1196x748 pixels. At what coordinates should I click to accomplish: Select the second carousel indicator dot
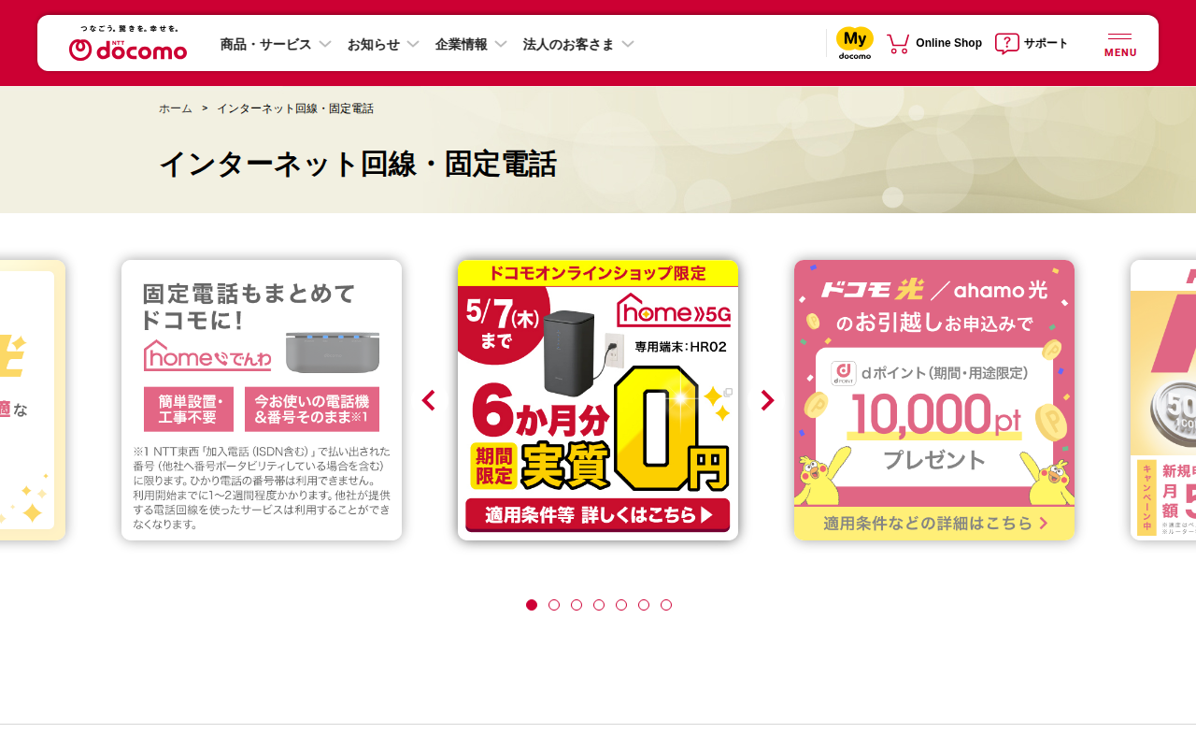tap(554, 605)
